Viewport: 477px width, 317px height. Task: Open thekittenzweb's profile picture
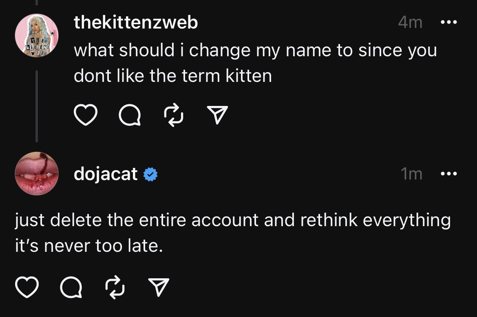pos(37,35)
